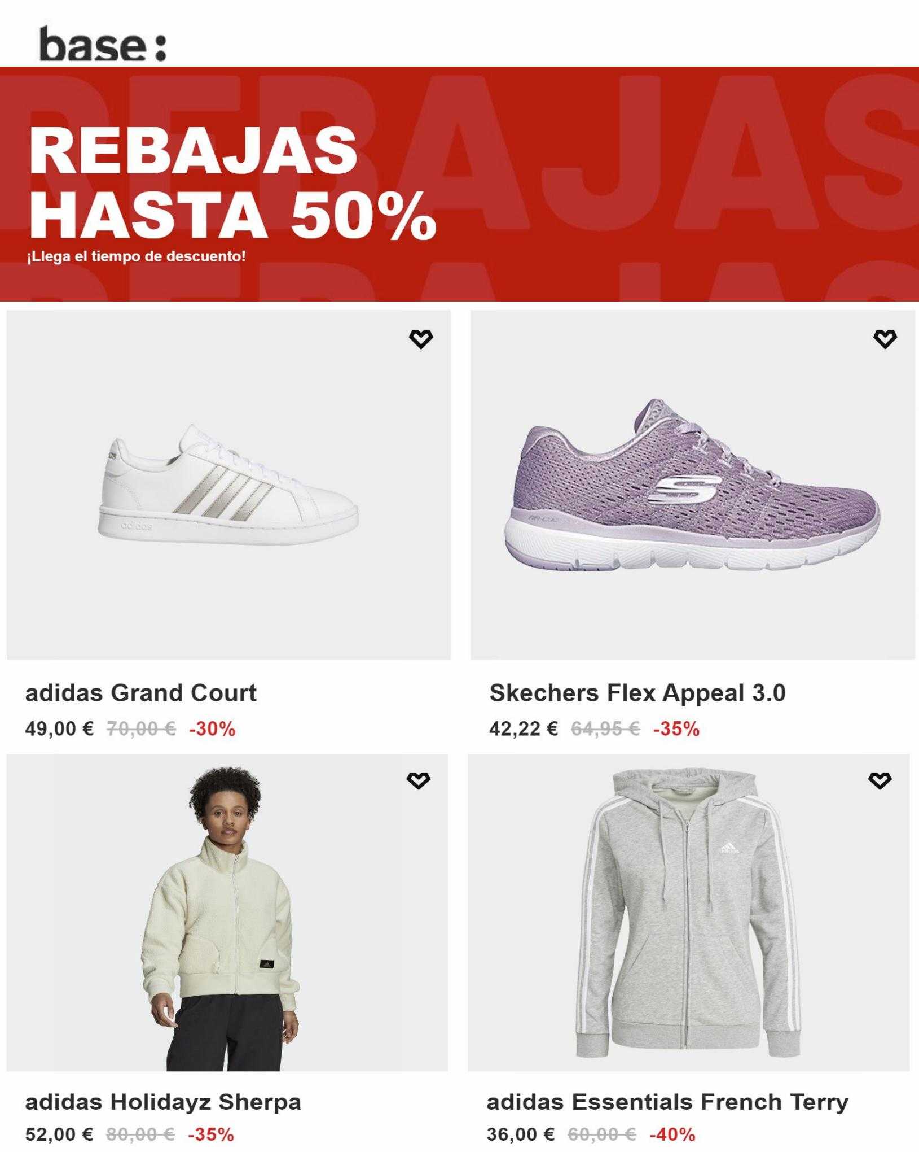
Task: Click the Rebajas hasta 50% banner
Action: [459, 184]
